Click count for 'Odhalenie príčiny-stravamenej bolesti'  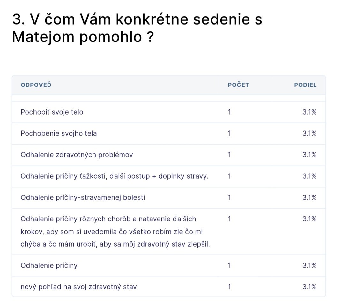pyautogui.click(x=229, y=197)
